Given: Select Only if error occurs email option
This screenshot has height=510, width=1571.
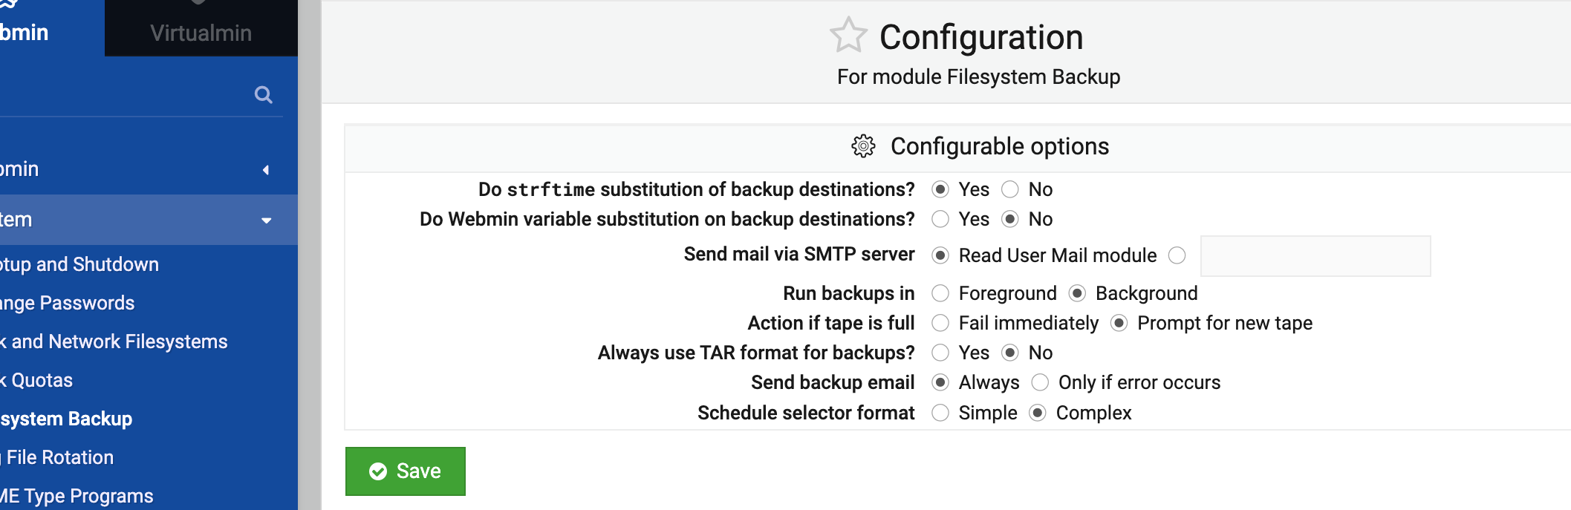Looking at the screenshot, I should (1040, 383).
